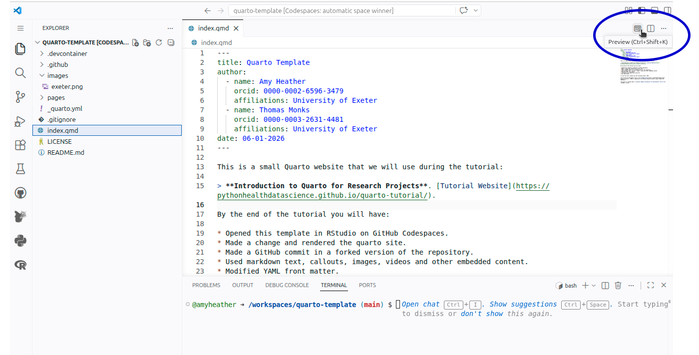Split the editor to the right
The width and height of the screenshot is (699, 355).
click(x=651, y=28)
